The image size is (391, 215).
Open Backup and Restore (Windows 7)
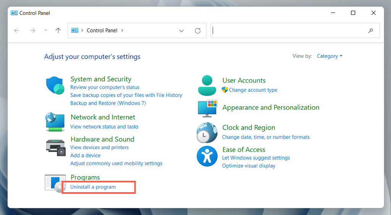(x=108, y=103)
